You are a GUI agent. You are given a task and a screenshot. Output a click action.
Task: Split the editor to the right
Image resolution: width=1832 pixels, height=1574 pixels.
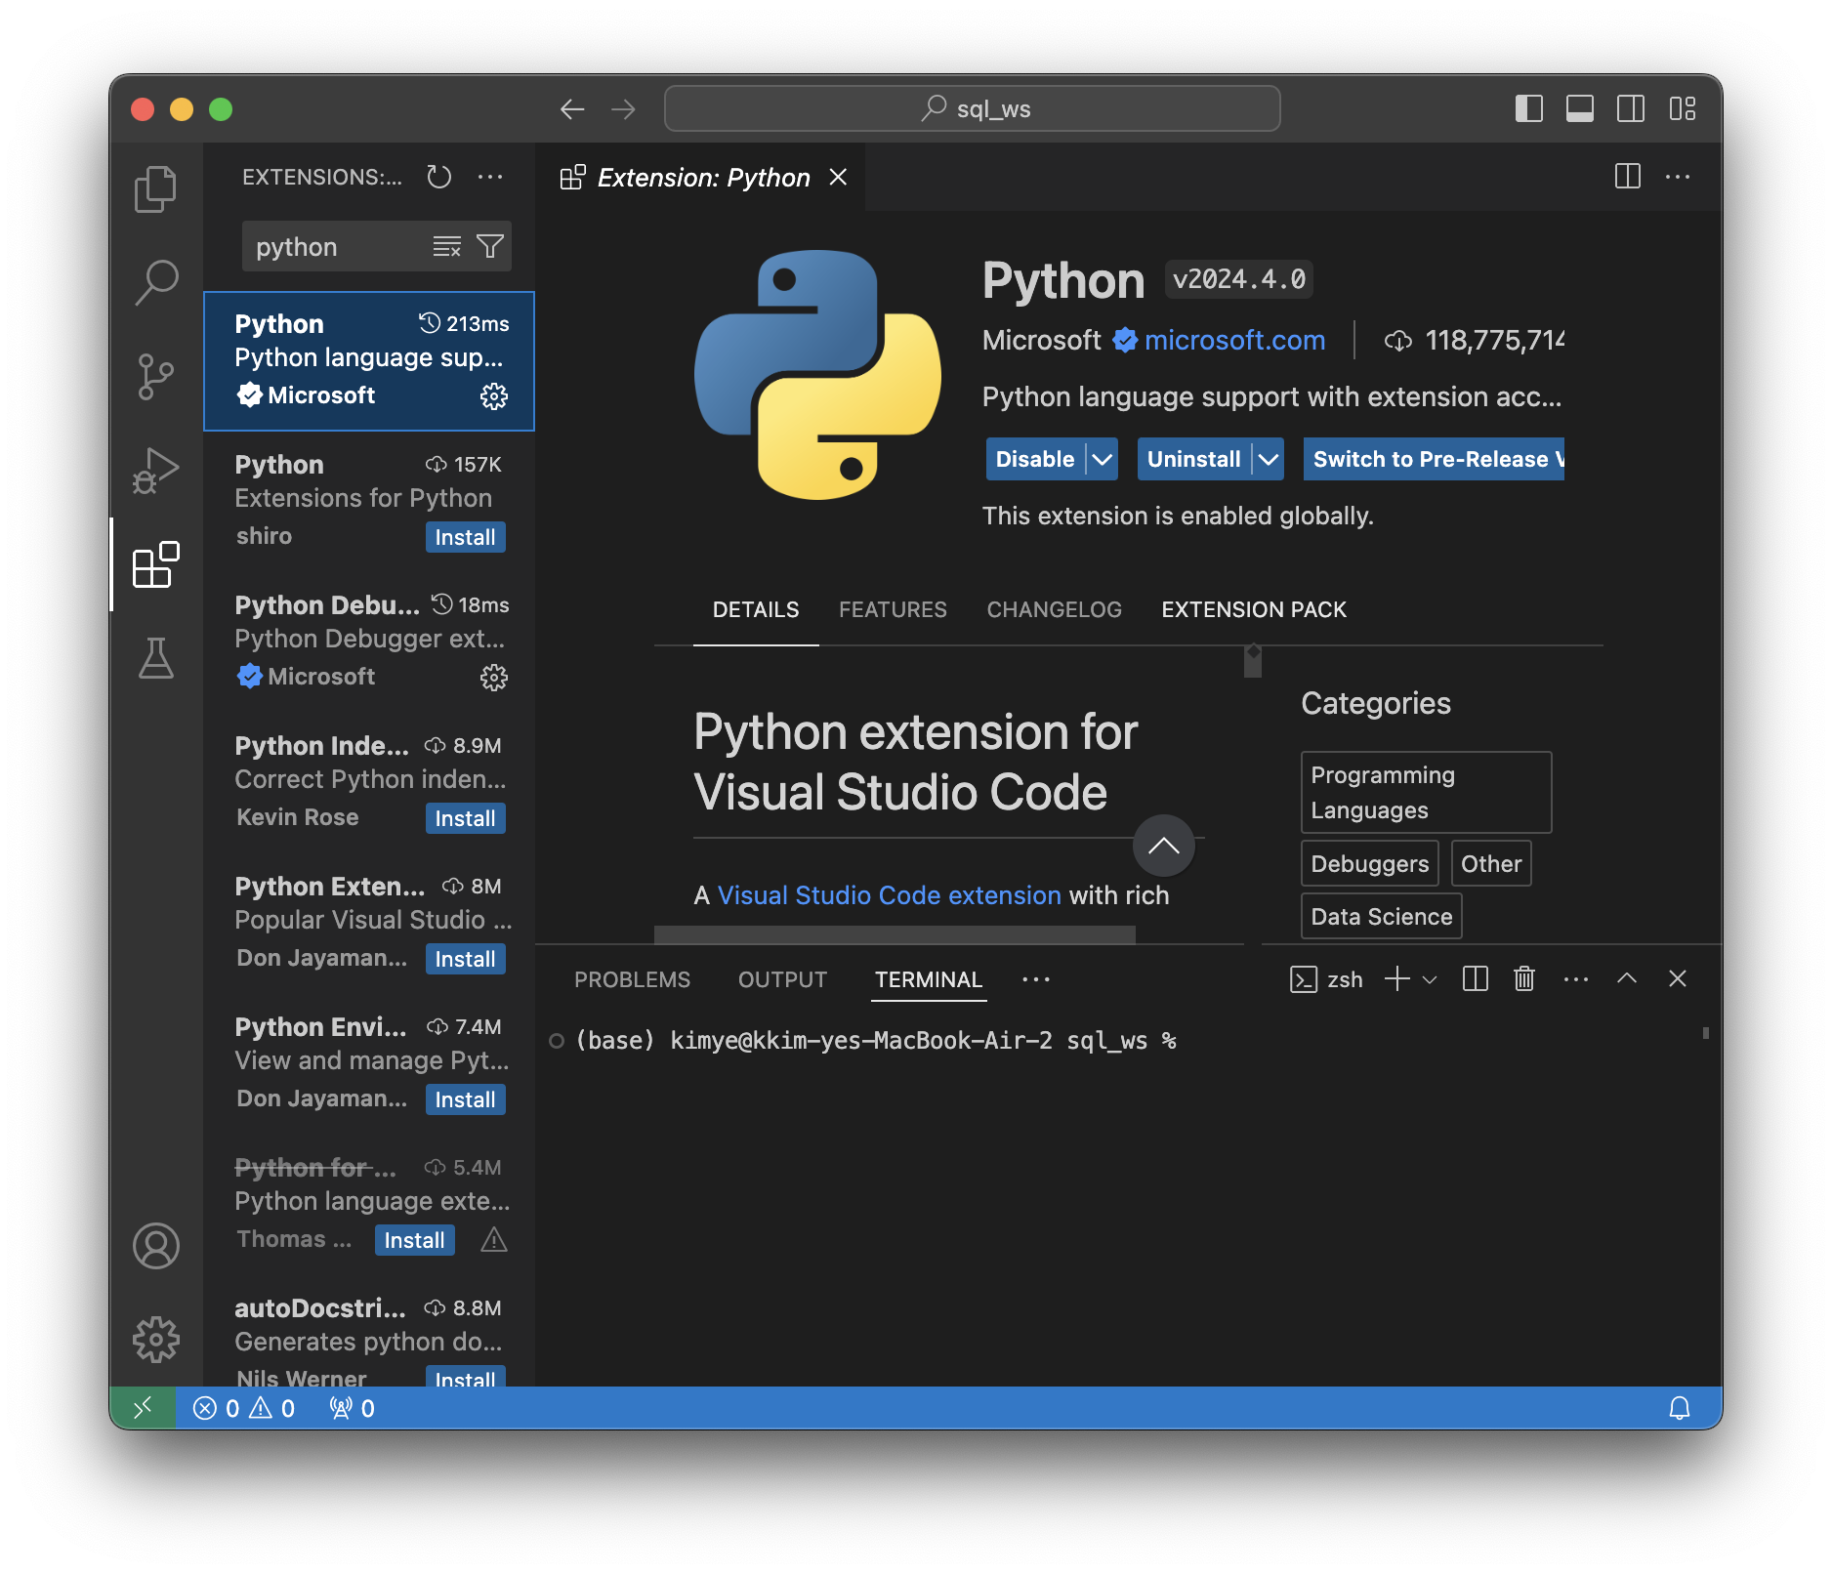coord(1628,177)
